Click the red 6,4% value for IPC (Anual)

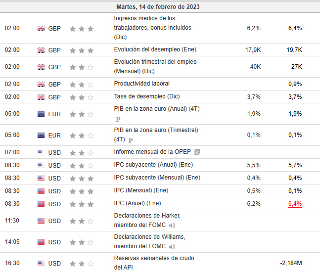pyautogui.click(x=295, y=203)
